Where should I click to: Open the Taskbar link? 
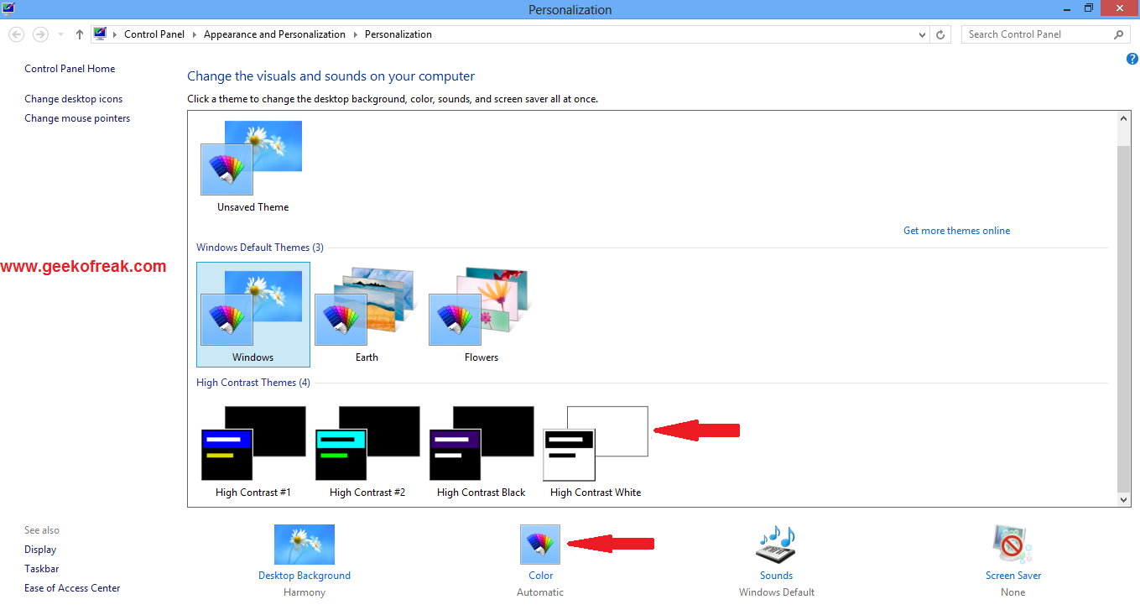tap(42, 569)
